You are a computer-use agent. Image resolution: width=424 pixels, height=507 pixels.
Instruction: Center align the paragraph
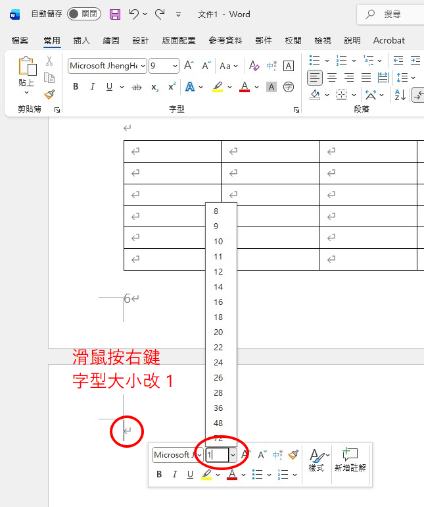pos(332,78)
